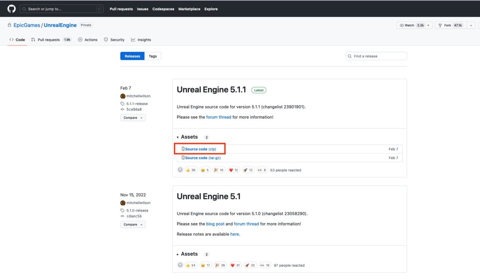
Task: Click the Latest release badge
Action: coord(259,90)
